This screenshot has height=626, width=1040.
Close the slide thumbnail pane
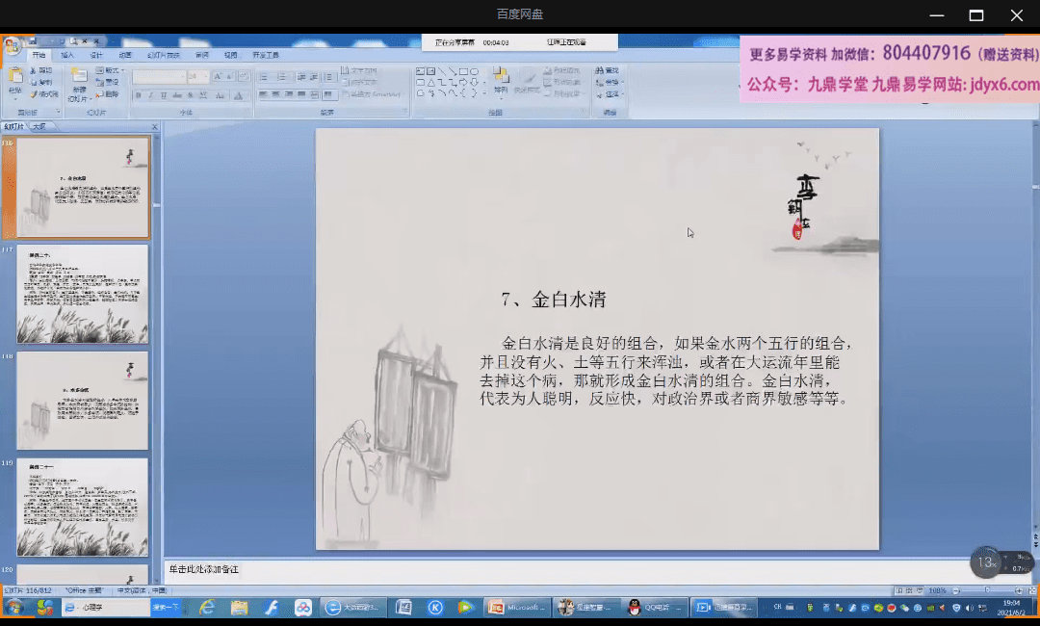tap(154, 126)
